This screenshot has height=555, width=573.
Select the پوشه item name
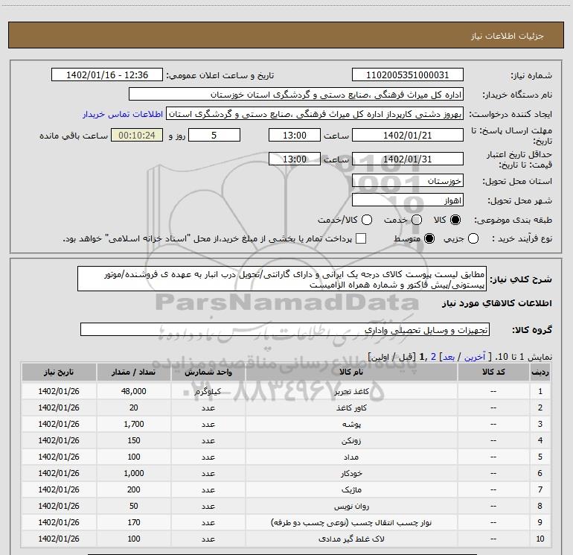click(351, 424)
